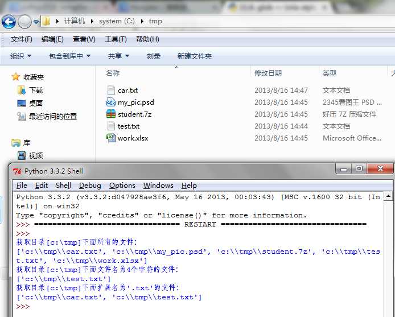
Task: Select the work.xlsx file name
Action: (x=133, y=138)
